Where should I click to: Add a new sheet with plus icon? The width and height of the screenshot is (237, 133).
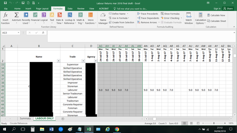(63, 119)
